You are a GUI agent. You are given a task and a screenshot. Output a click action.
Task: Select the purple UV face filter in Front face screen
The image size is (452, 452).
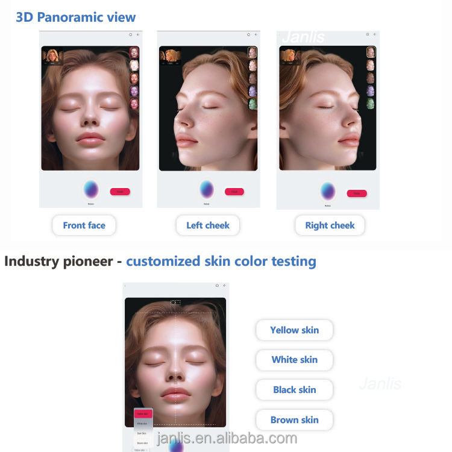point(134,91)
